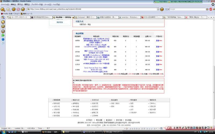
Task: Click the magnifier icon right of search box
Action: click(207, 9)
